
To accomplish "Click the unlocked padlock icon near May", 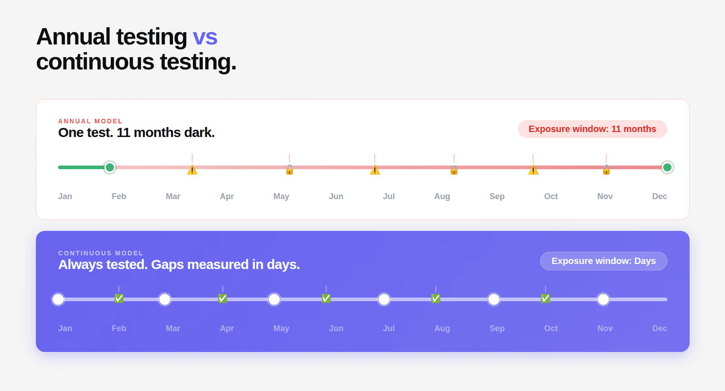I will pyautogui.click(x=290, y=170).
